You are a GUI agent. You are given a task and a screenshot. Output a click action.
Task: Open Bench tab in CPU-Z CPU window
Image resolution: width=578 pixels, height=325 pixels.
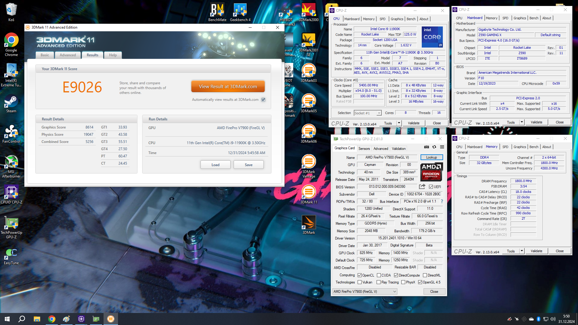tap(411, 19)
